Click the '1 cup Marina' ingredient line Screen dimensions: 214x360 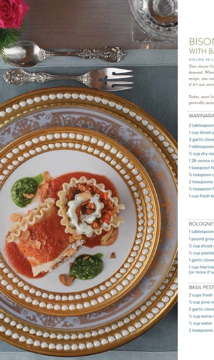click(201, 269)
